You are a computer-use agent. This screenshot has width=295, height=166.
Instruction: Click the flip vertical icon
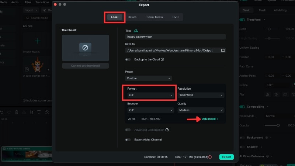277,94
